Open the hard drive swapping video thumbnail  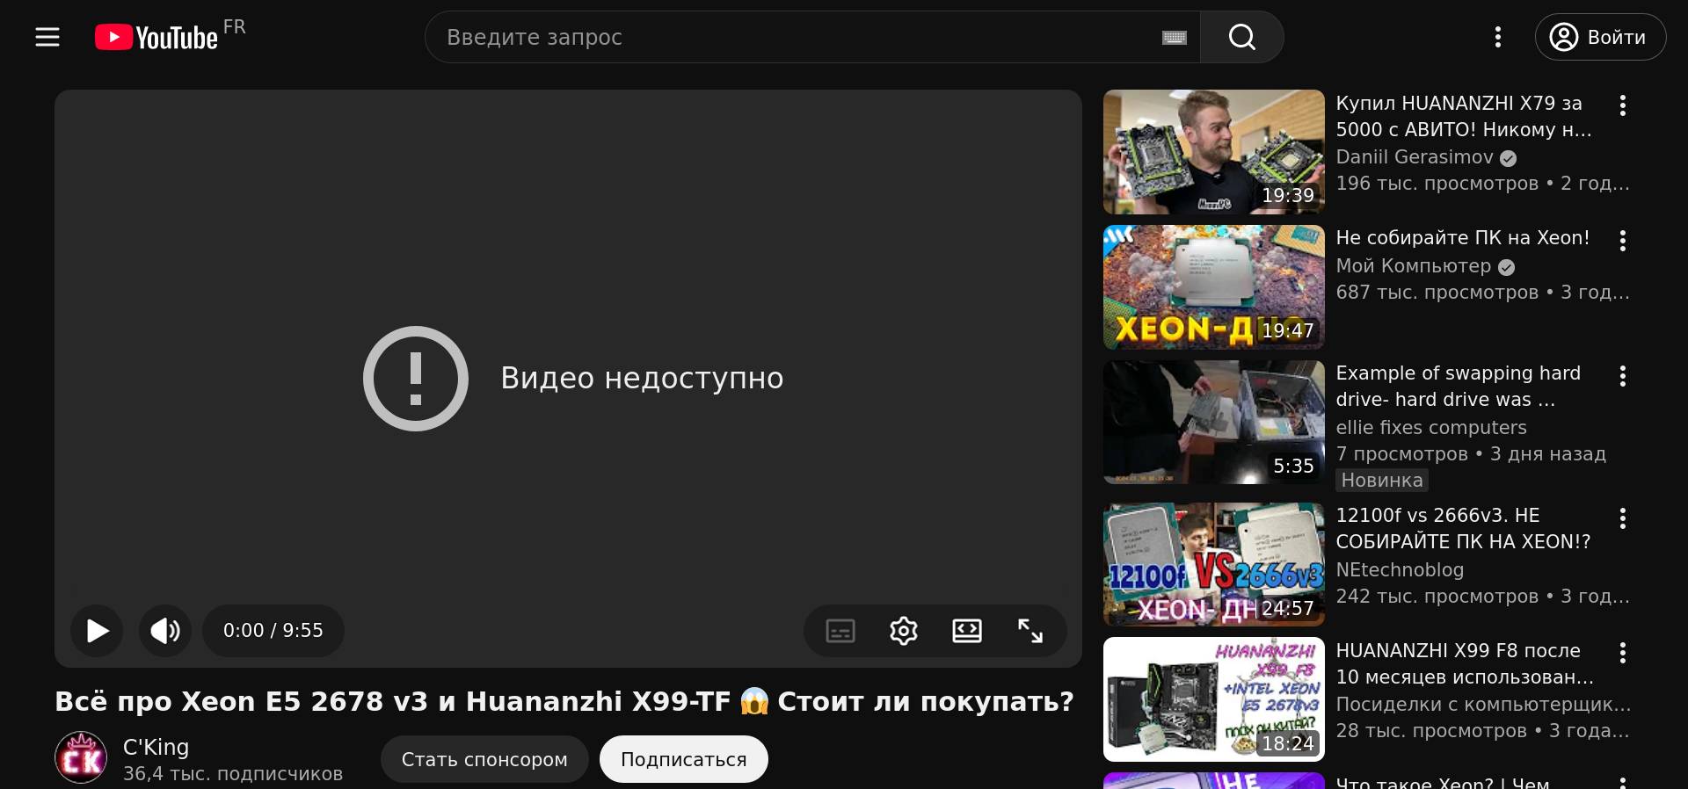tap(1214, 423)
